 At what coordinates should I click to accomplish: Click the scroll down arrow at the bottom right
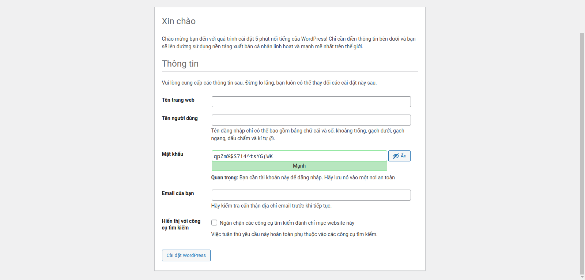click(x=582, y=277)
